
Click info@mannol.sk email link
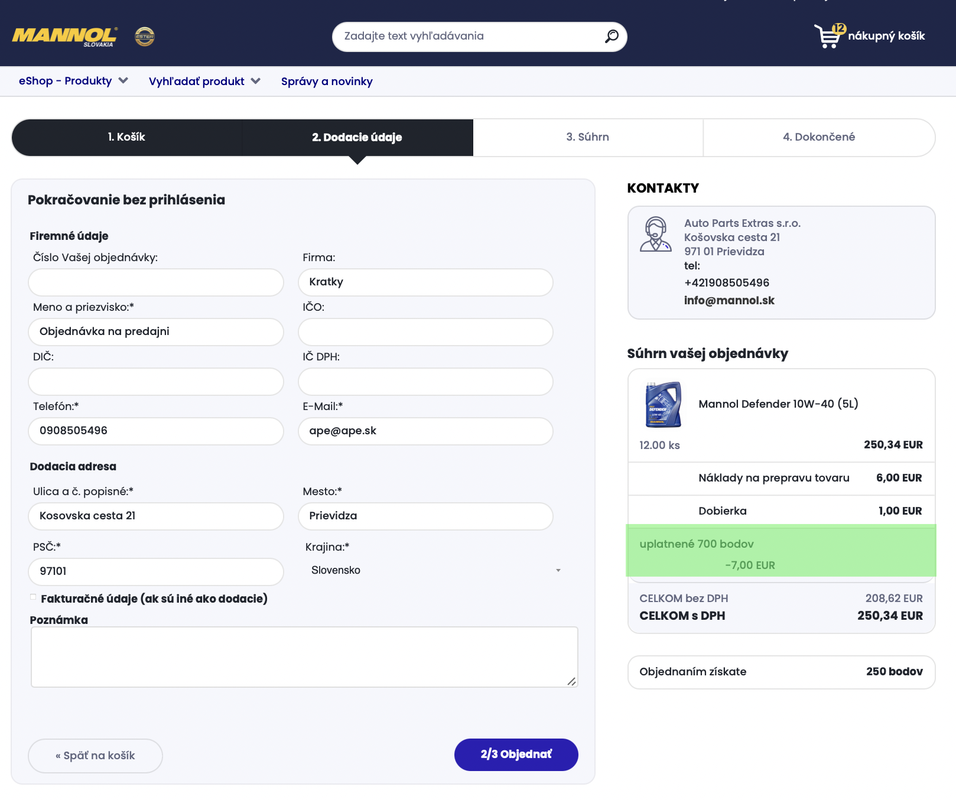coord(729,300)
